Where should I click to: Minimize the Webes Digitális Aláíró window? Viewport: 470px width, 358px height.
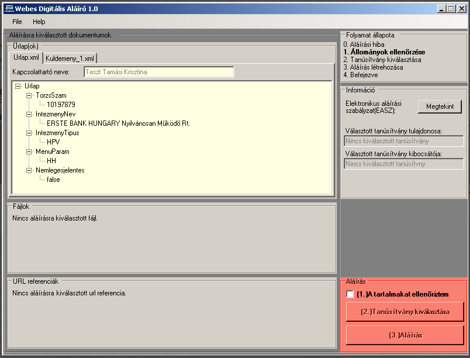[x=441, y=9]
